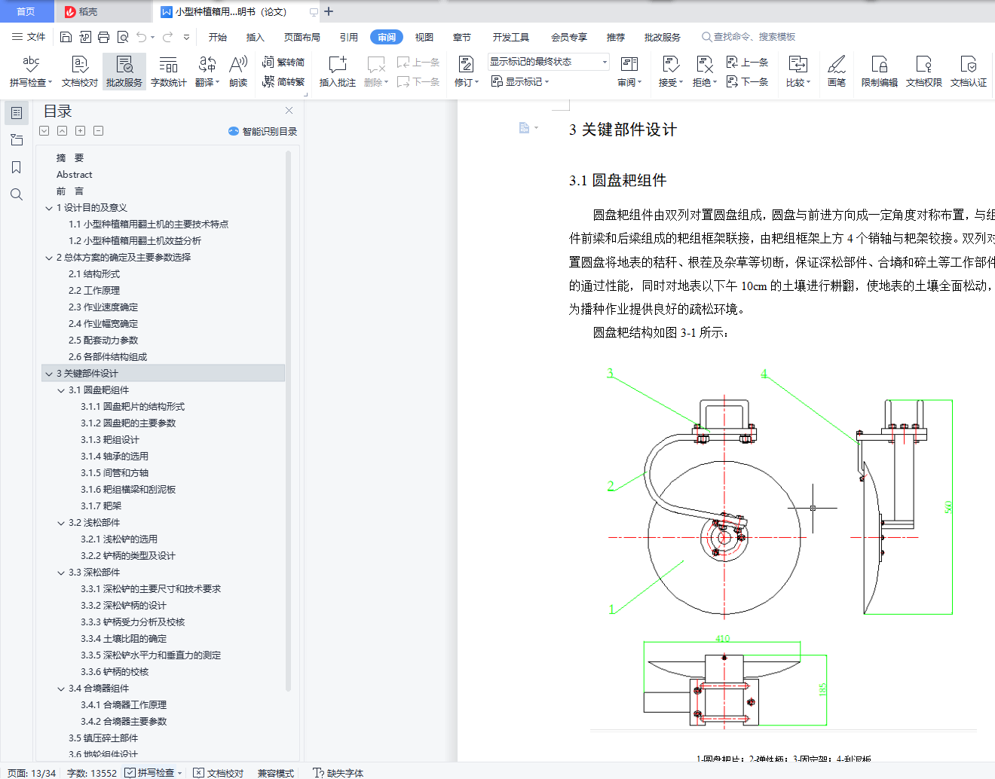Collapse the '3.2 浅松部件' outline node
The width and height of the screenshot is (995, 779).
(x=61, y=523)
